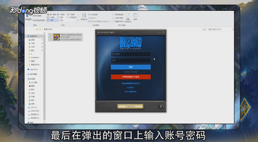Viewport: 258px width, 142px height.
Task: Click navigation pane scrollbar up arrow
Action: [44, 33]
